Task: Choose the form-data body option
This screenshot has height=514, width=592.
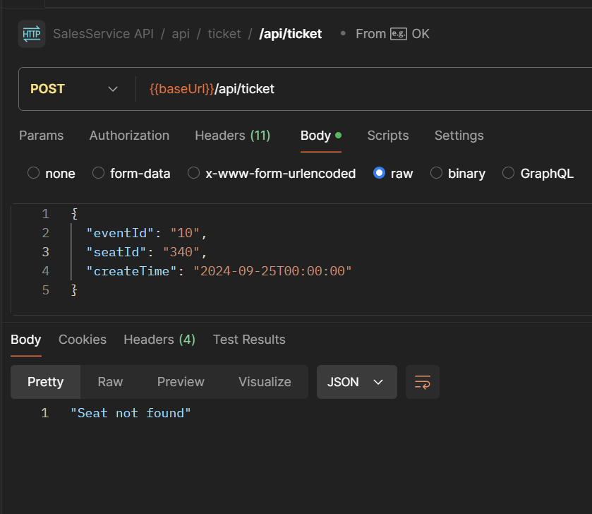Action: (x=99, y=173)
